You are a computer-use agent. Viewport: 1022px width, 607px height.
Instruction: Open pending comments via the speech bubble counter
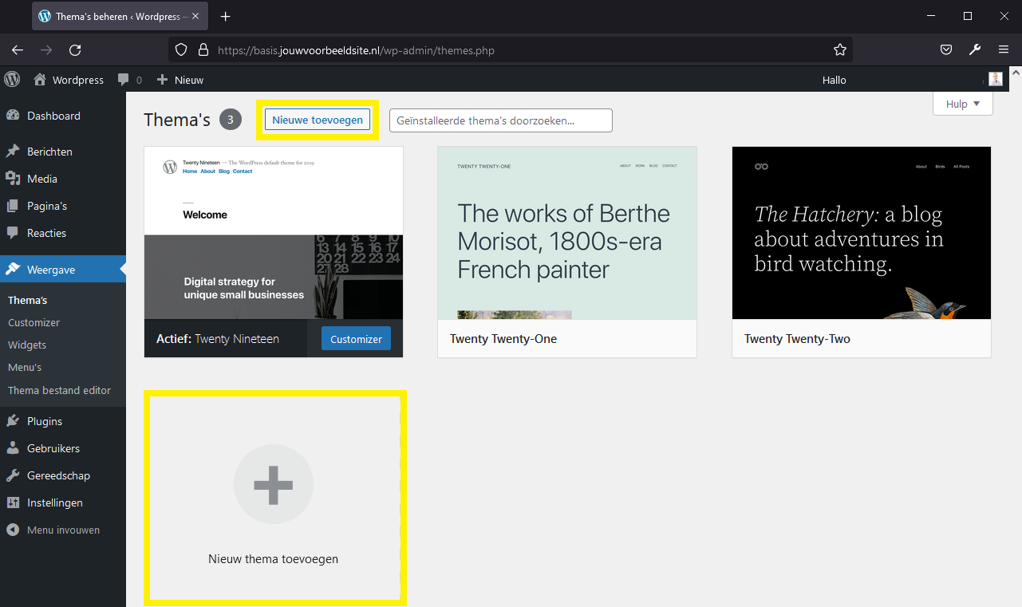129,79
